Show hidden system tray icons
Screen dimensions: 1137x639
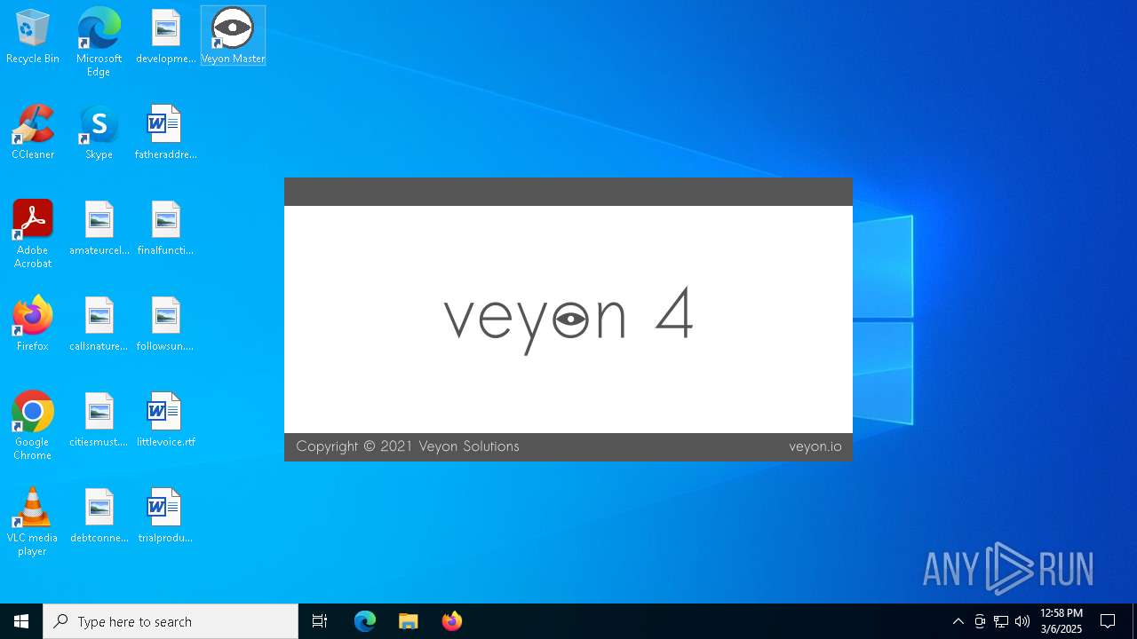tap(958, 621)
